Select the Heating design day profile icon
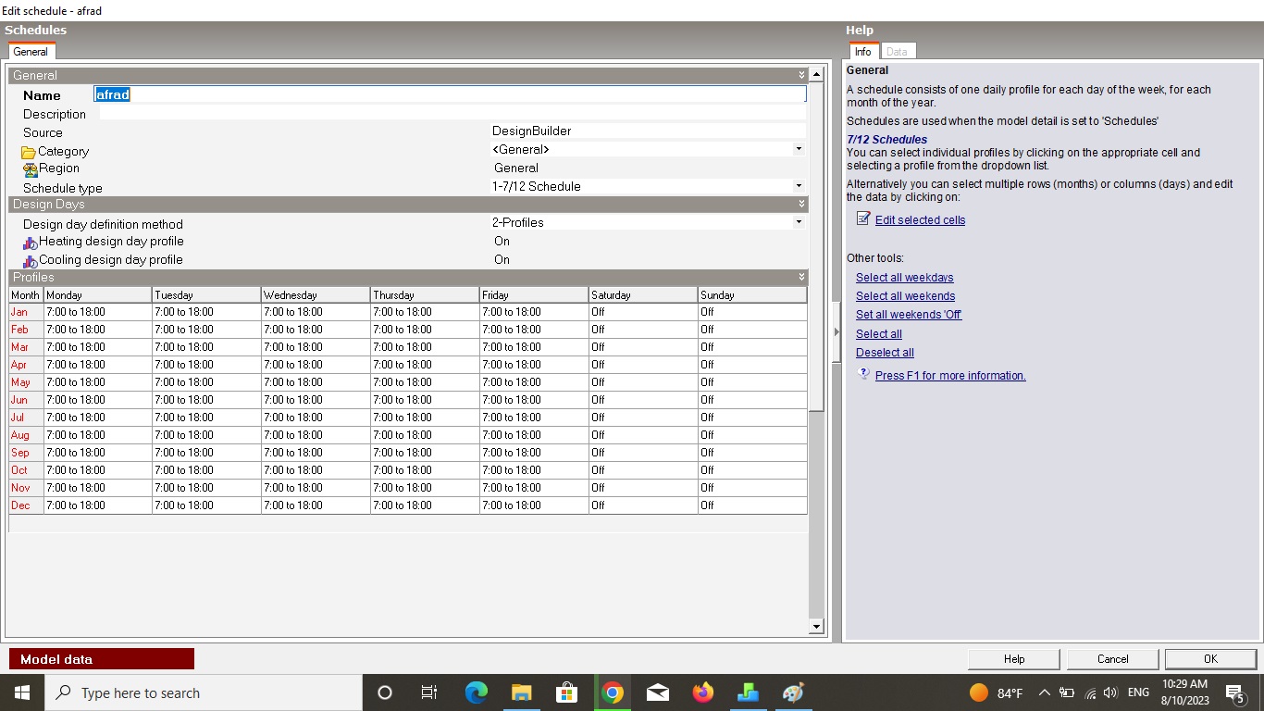 (x=31, y=243)
